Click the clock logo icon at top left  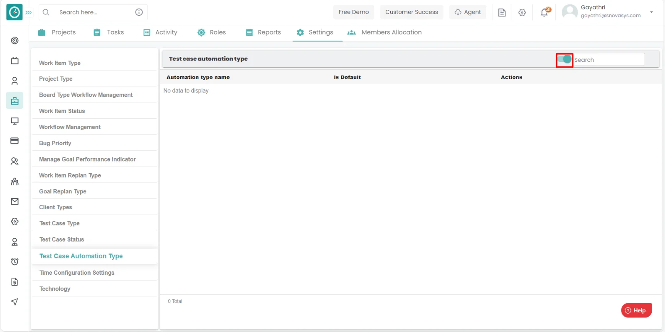pyautogui.click(x=15, y=12)
